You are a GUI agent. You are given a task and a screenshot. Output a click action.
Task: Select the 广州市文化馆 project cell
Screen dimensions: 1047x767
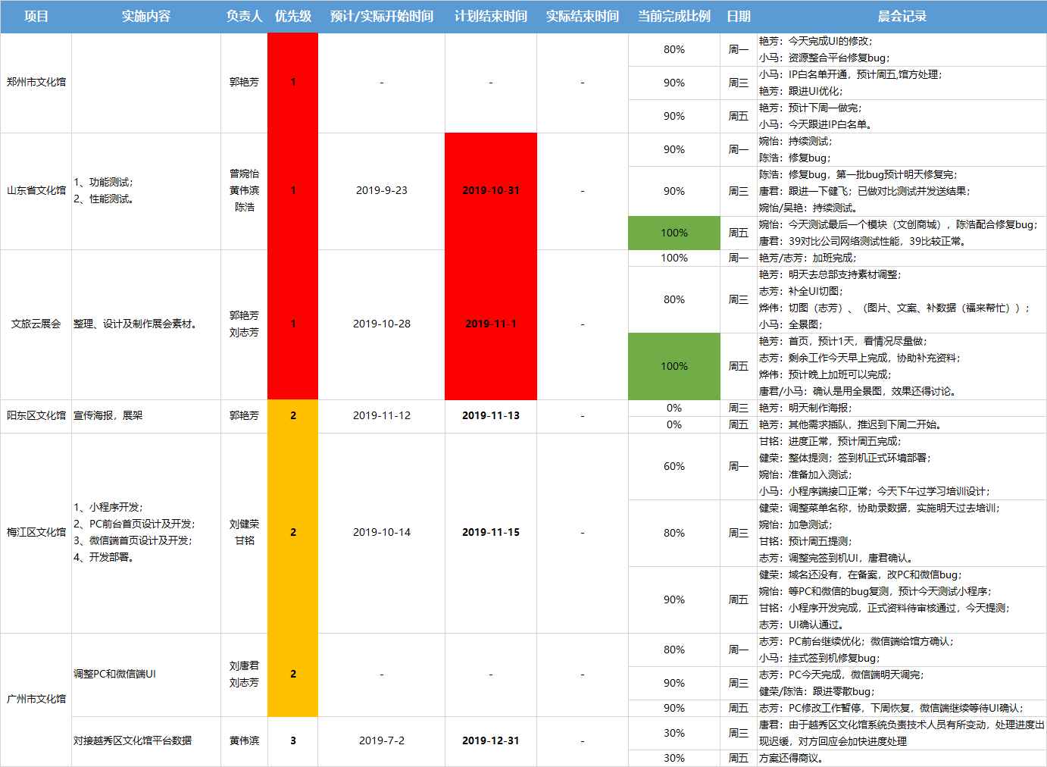[36, 700]
